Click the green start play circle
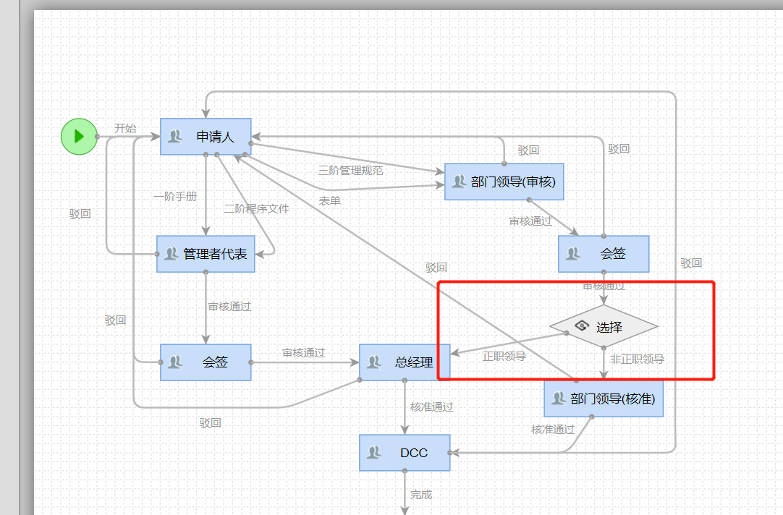The height and width of the screenshot is (515, 783). click(x=79, y=136)
